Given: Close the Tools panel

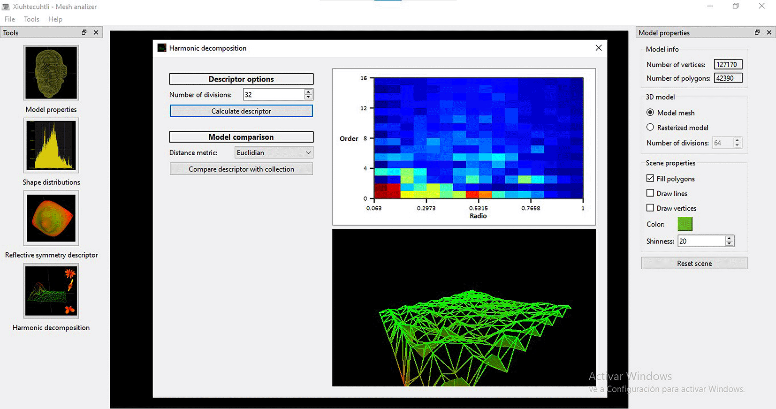Looking at the screenshot, I should click(96, 32).
